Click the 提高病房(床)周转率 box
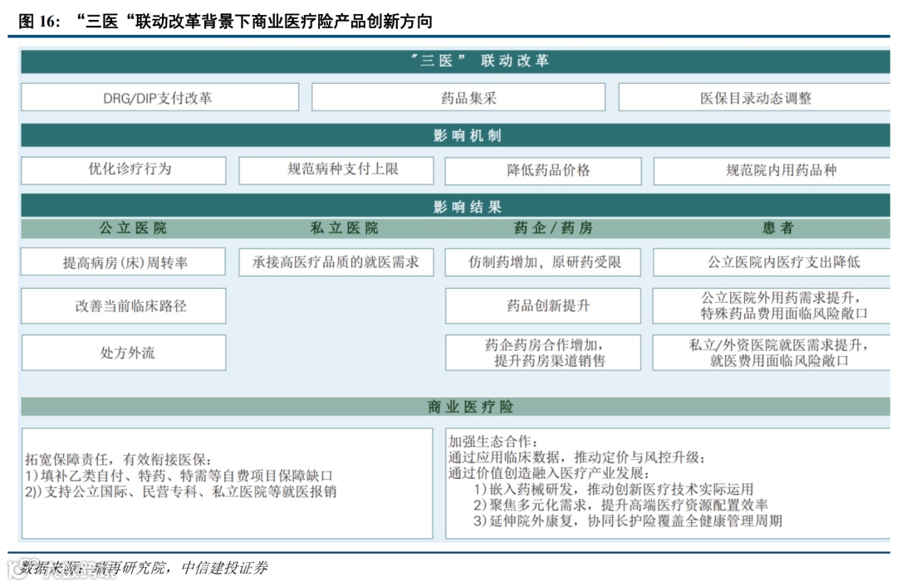Screen dimensions: 897x586 coord(125,261)
